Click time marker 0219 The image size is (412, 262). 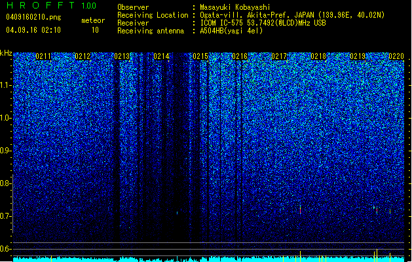click(x=358, y=56)
